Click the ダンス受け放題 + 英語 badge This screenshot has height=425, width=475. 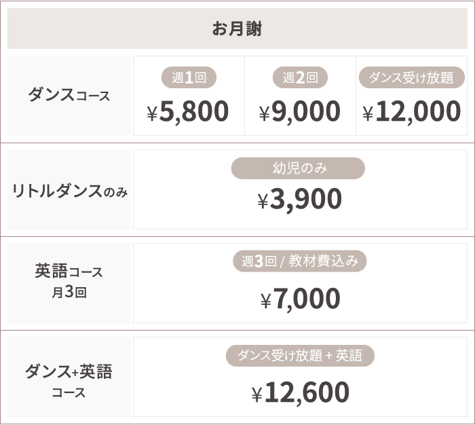click(x=300, y=355)
